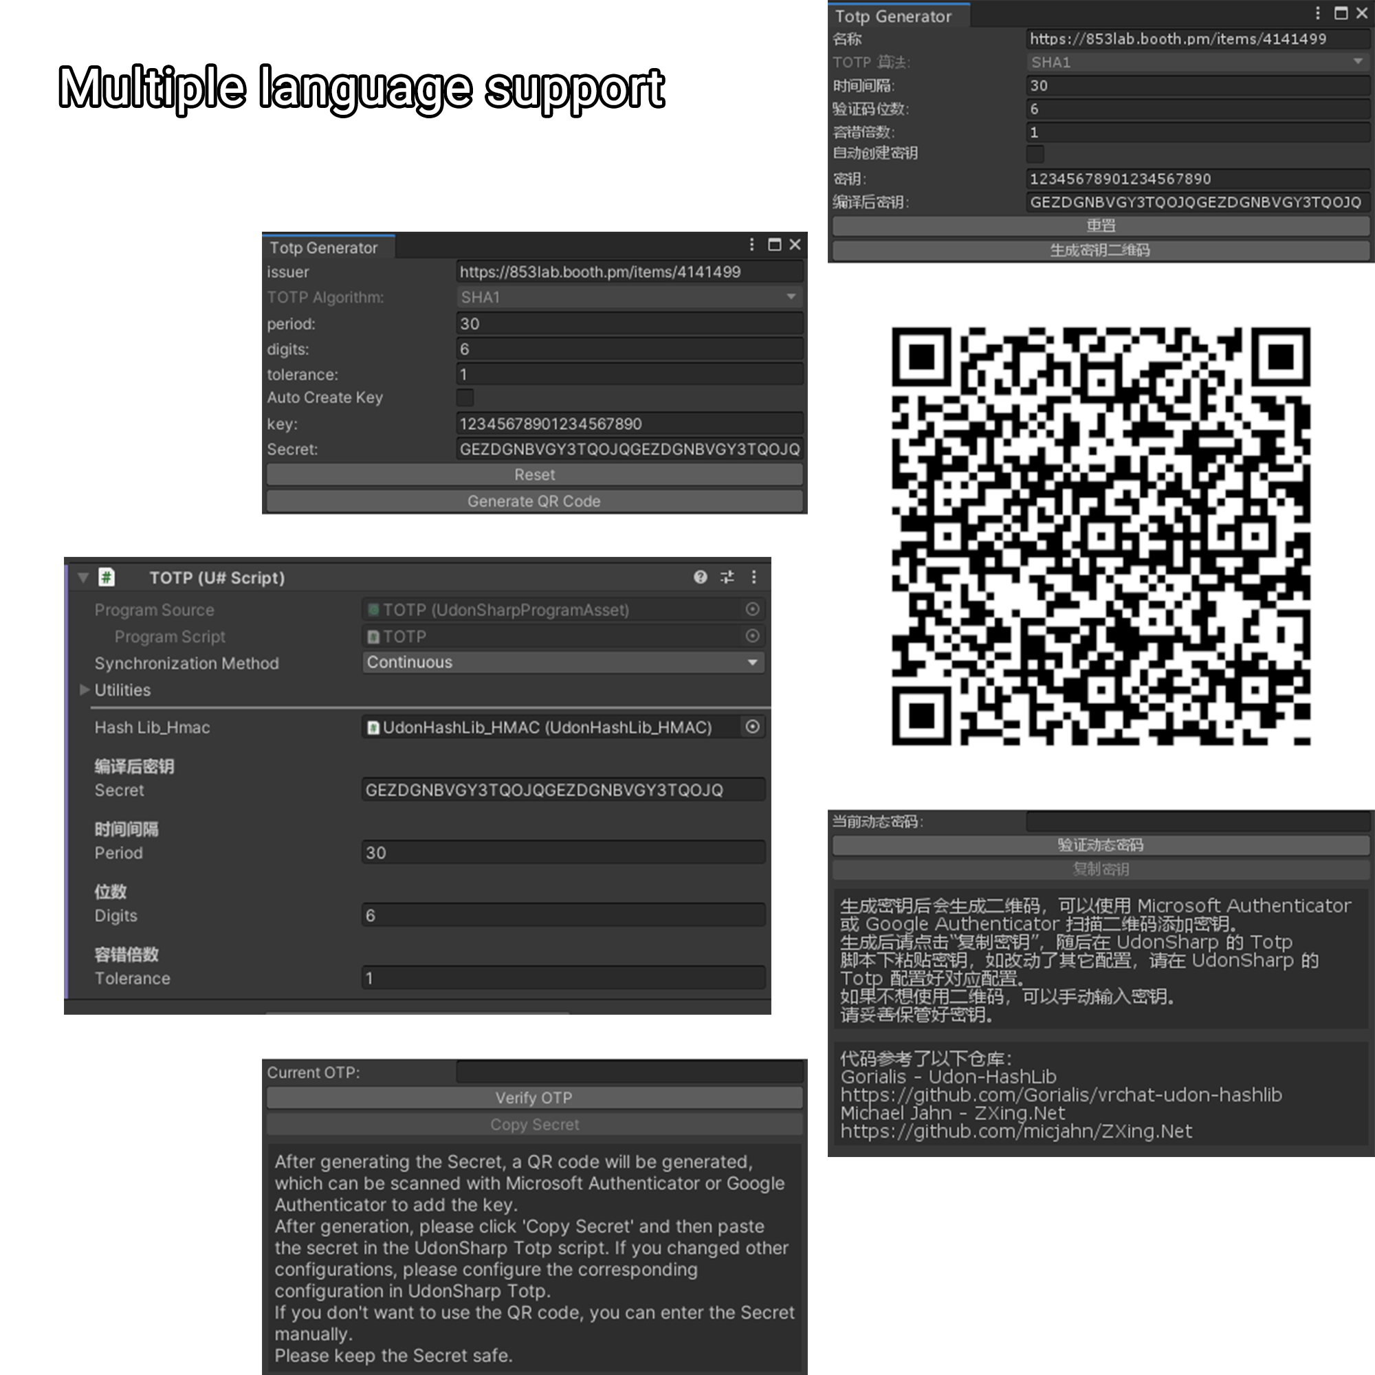Click the Verify OTP button
Image resolution: width=1375 pixels, height=1375 pixels.
click(x=533, y=1097)
